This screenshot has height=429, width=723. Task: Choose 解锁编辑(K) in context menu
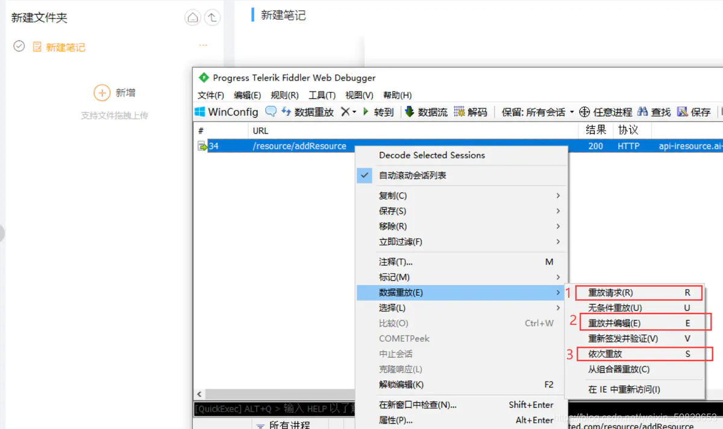point(462,384)
